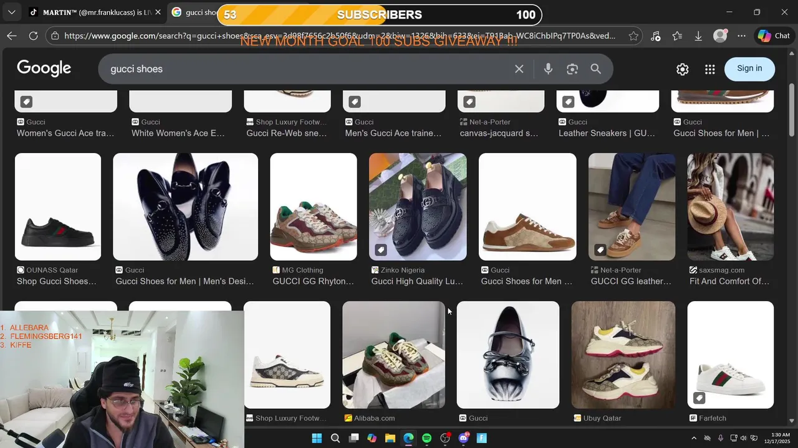
Task: Go back to the previous page
Action: (12, 36)
